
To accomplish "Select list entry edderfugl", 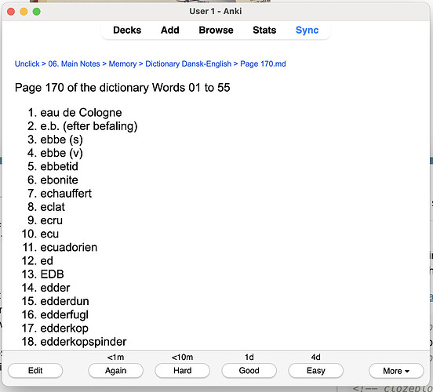I will (64, 315).
